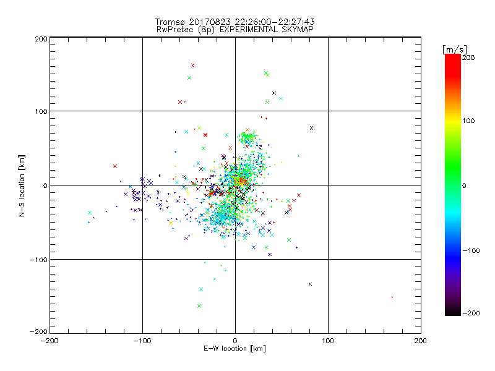Pick the yellow band of the colorbar
This screenshot has width=495, height=371.
click(x=453, y=121)
